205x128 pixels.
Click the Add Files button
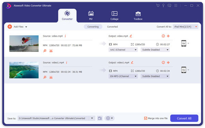(17, 27)
